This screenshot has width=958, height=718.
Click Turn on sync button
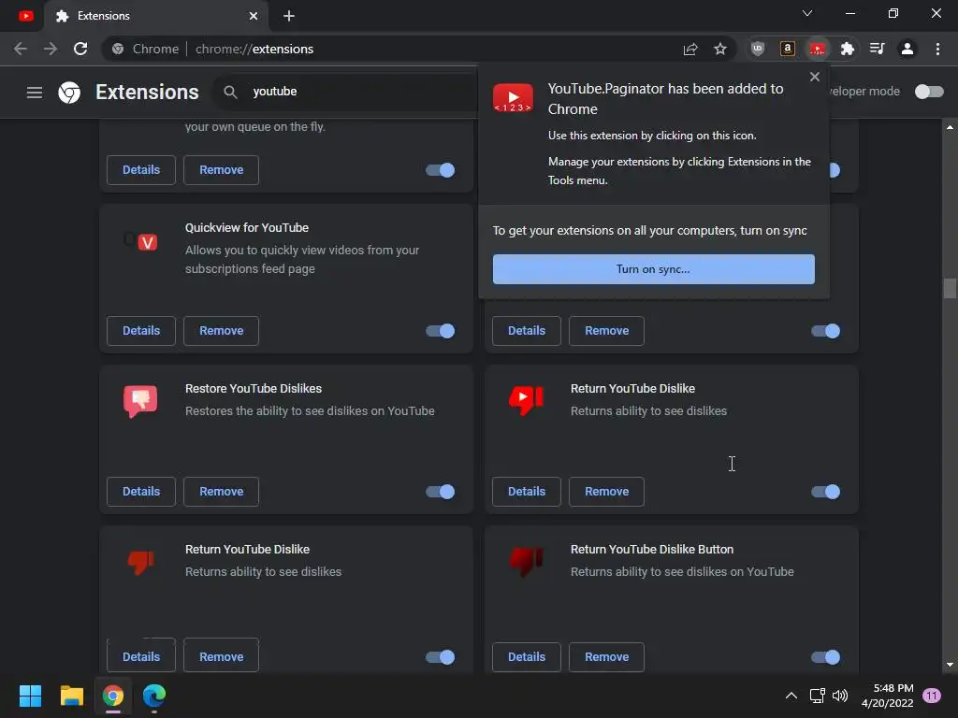[x=654, y=269]
